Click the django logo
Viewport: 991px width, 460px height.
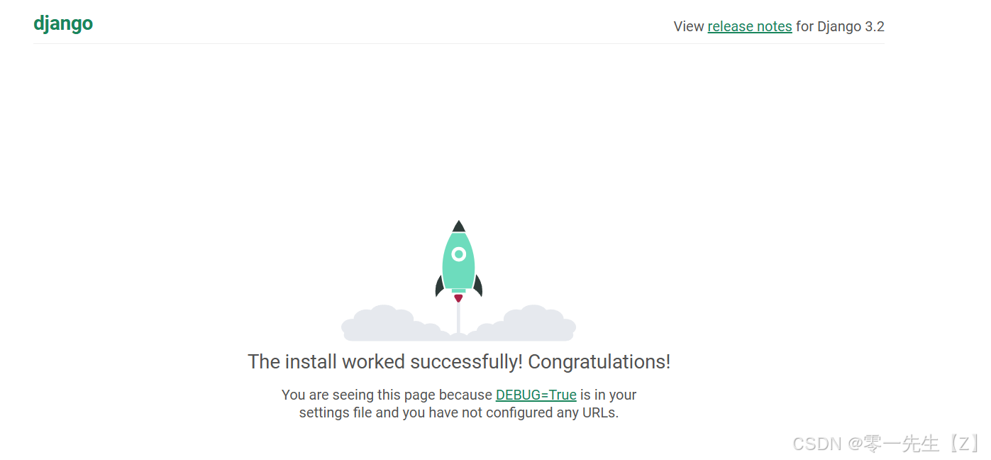pos(63,24)
